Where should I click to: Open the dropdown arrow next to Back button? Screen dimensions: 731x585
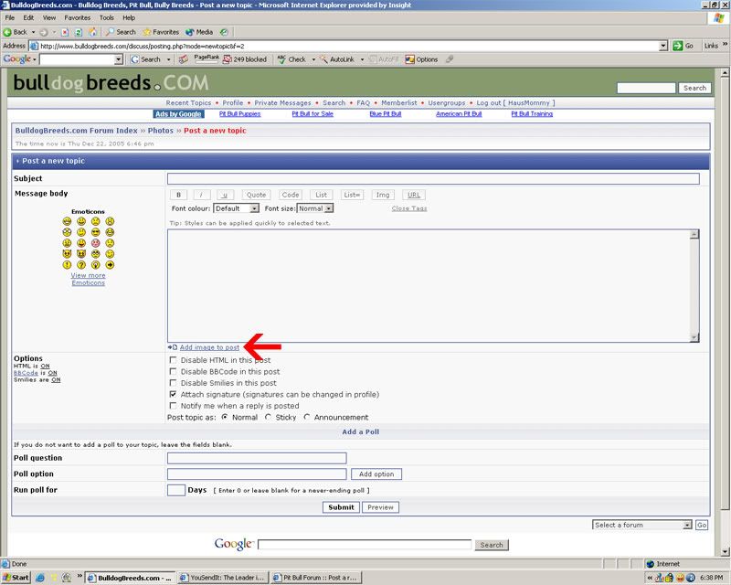(x=33, y=32)
